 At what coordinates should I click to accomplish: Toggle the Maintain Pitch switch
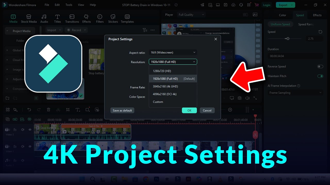pyautogui.click(x=320, y=76)
